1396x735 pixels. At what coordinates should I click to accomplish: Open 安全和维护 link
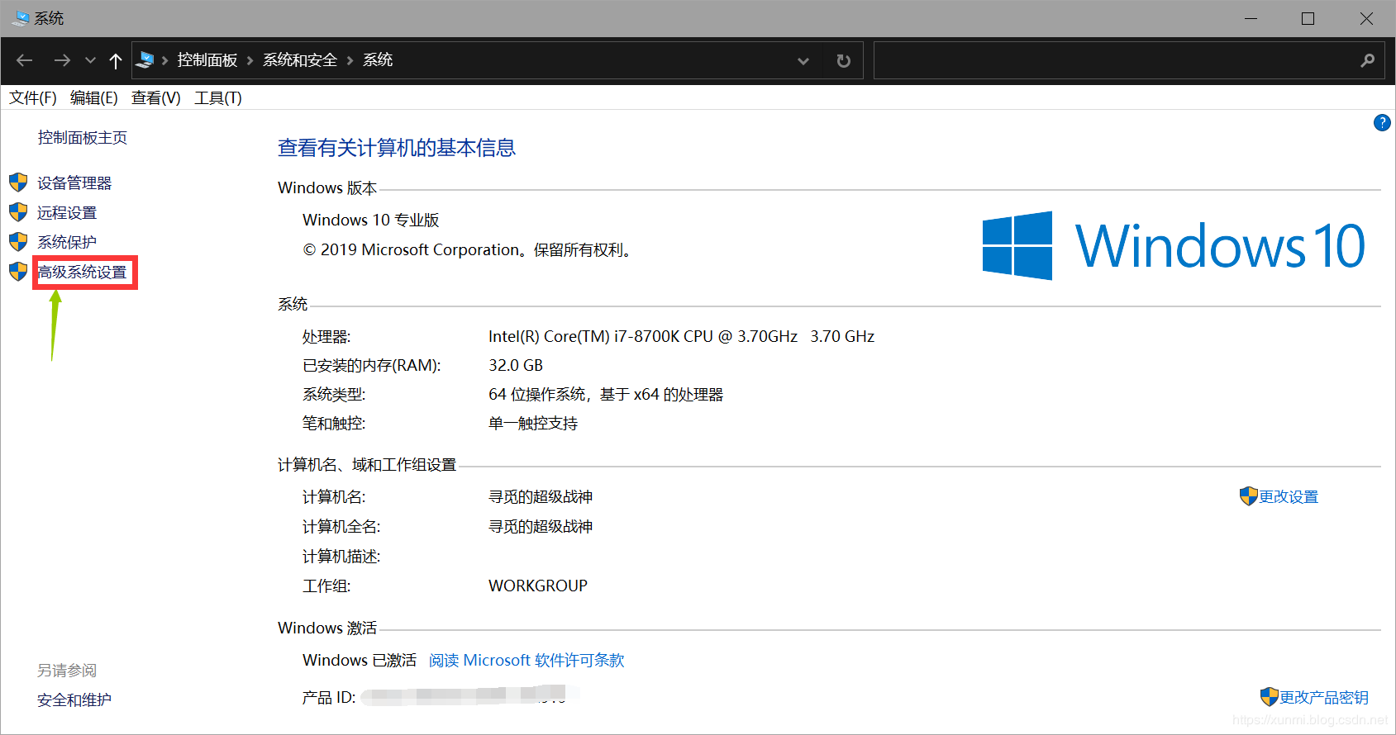[x=74, y=700]
